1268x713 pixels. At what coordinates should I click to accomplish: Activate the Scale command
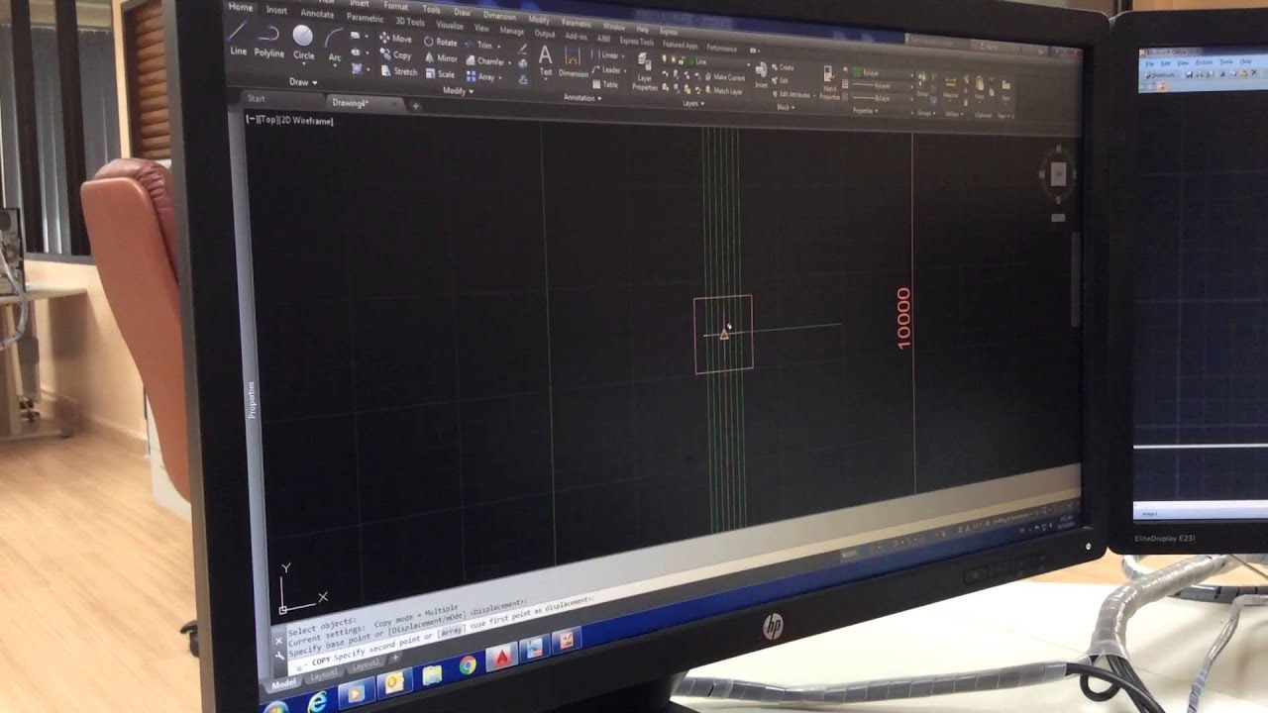pyautogui.click(x=440, y=74)
